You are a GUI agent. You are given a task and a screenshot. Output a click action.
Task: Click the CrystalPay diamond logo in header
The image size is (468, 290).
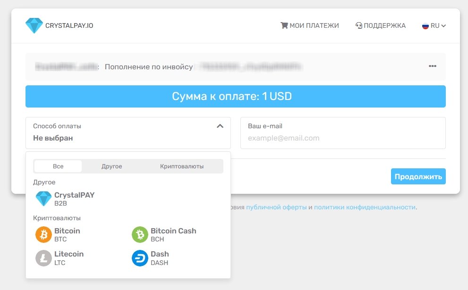[34, 25]
